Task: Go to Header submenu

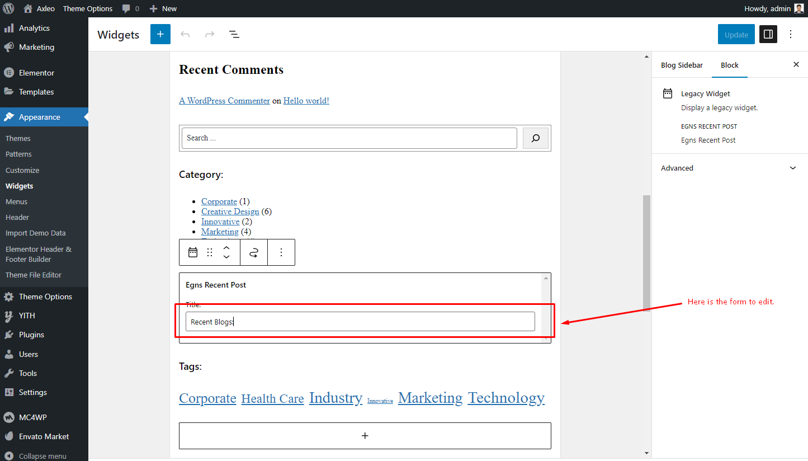Action: (x=17, y=217)
